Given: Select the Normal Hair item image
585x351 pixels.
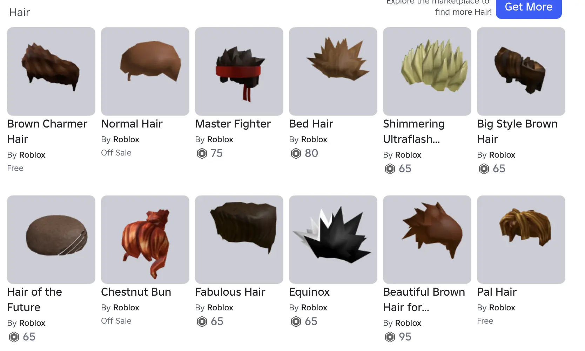Looking at the screenshot, I should point(145,71).
